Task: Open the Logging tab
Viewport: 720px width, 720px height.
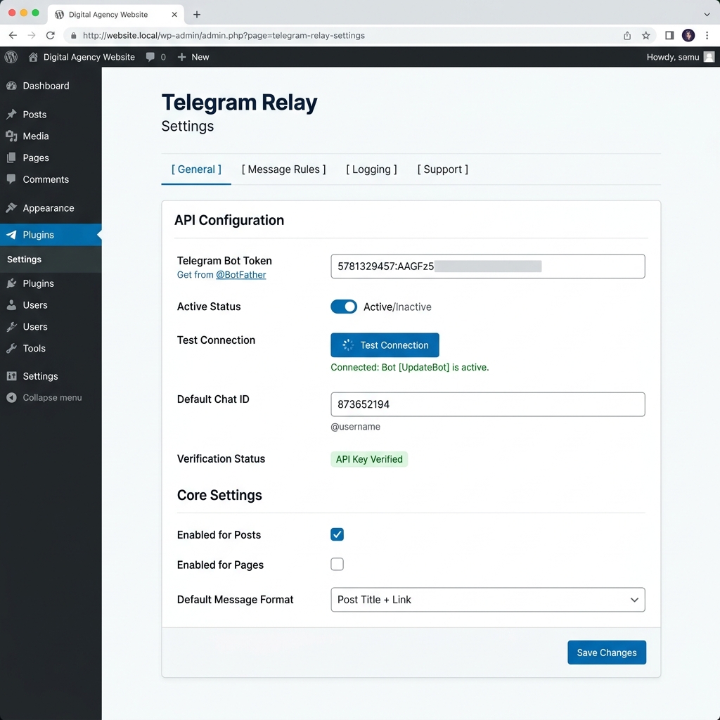Action: [x=371, y=169]
